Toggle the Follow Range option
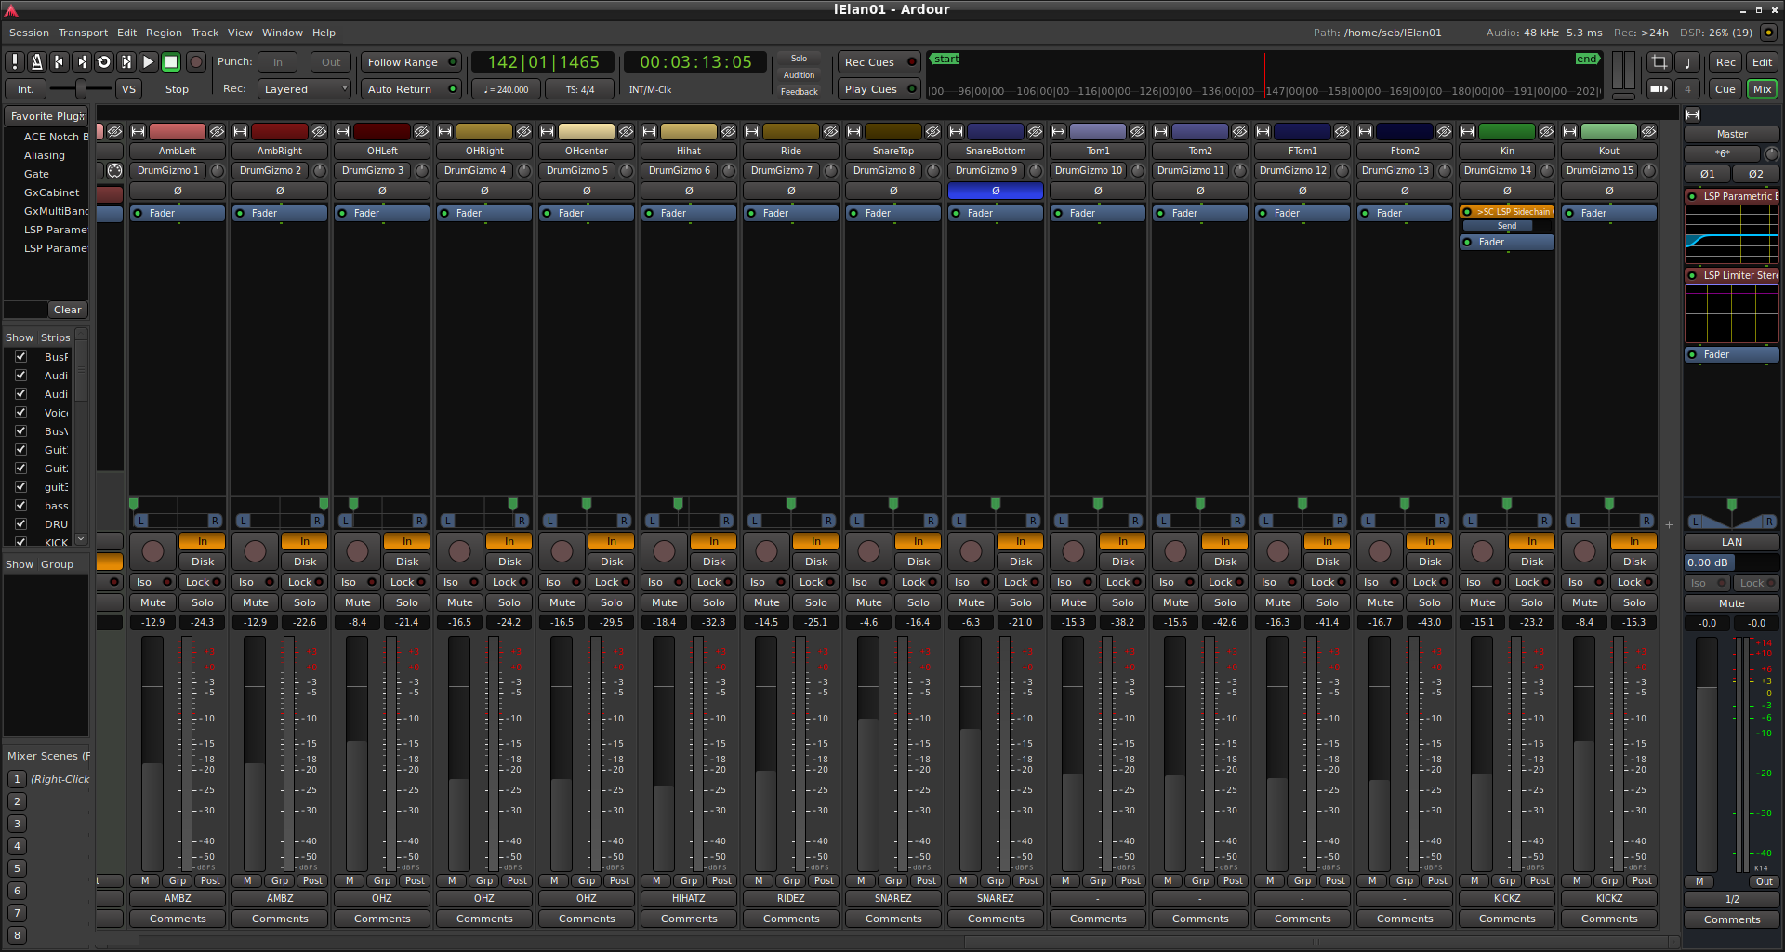The height and width of the screenshot is (952, 1785). [412, 62]
